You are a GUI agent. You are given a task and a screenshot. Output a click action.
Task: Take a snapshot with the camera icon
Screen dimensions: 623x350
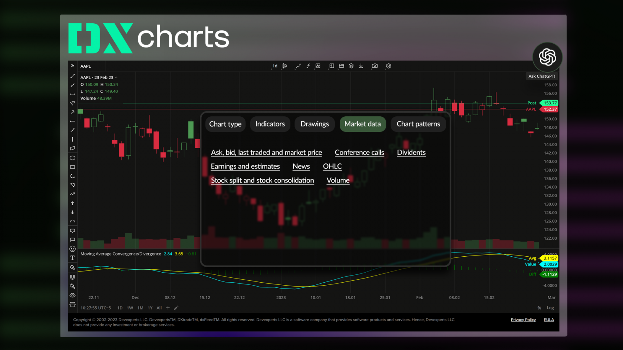pyautogui.click(x=375, y=66)
